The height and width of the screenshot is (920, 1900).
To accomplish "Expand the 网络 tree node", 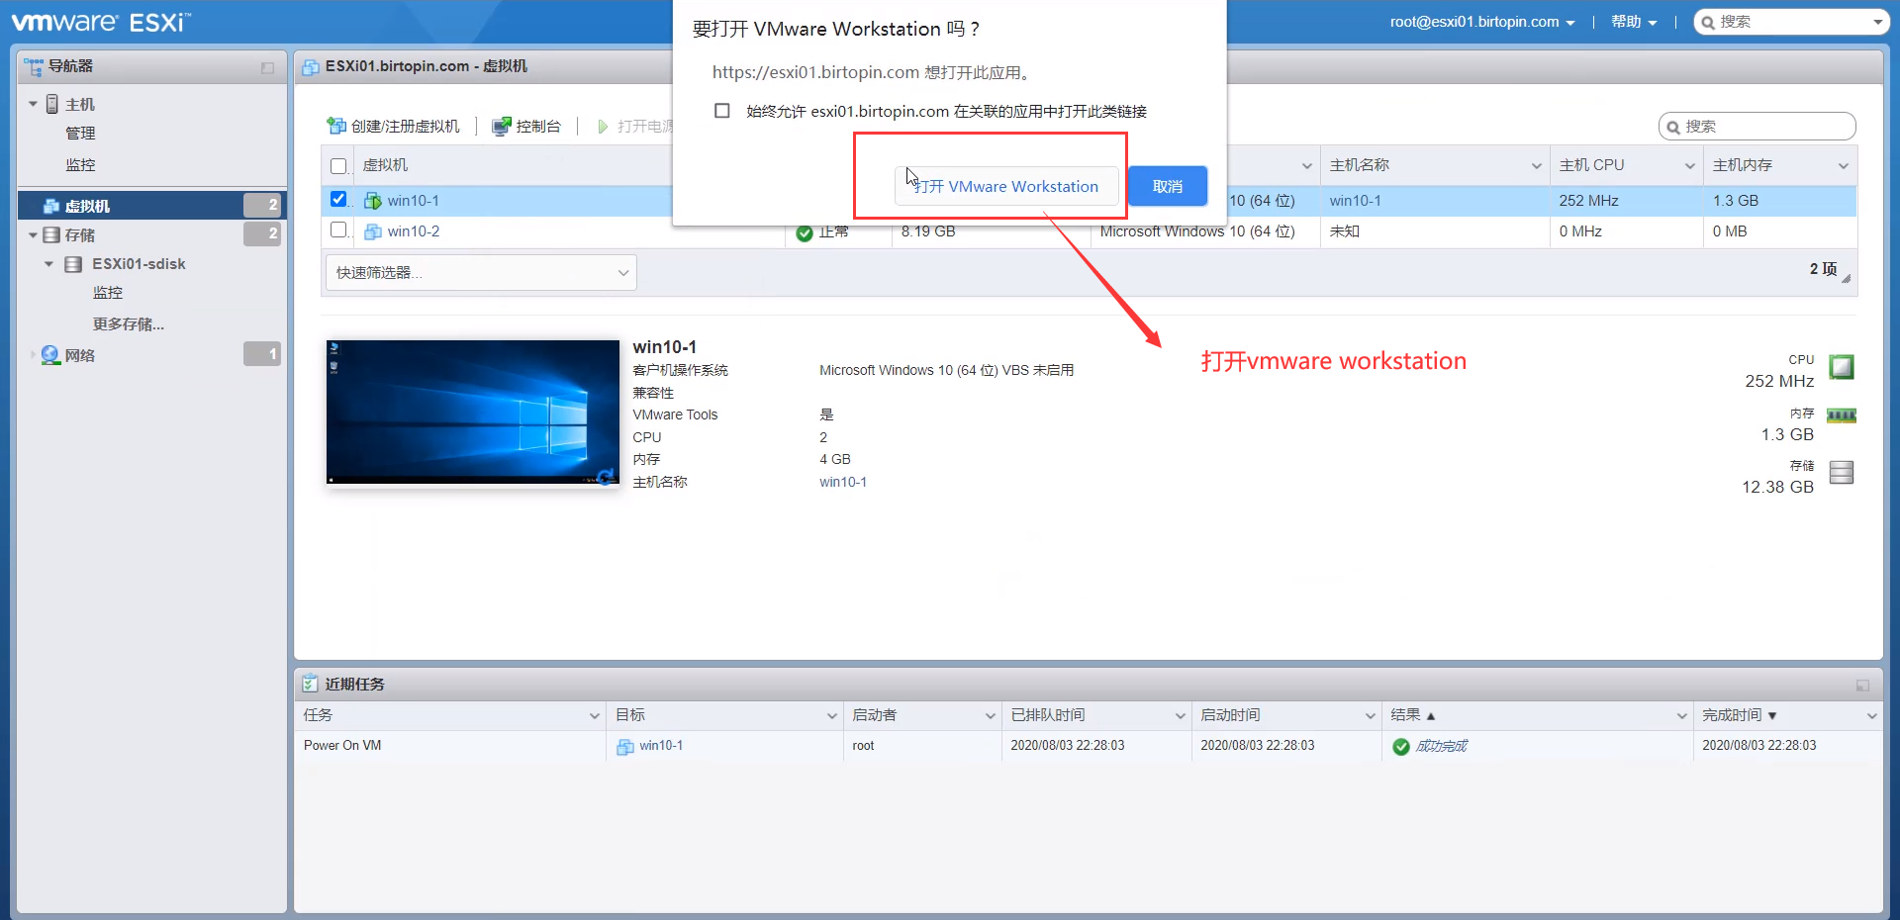I will [33, 354].
